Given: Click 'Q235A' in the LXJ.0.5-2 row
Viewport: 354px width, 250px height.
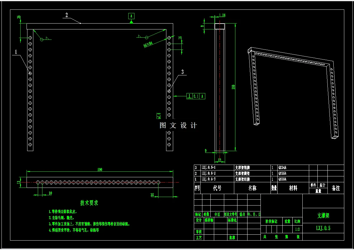Looking at the screenshot, I should pyautogui.click(x=282, y=173).
